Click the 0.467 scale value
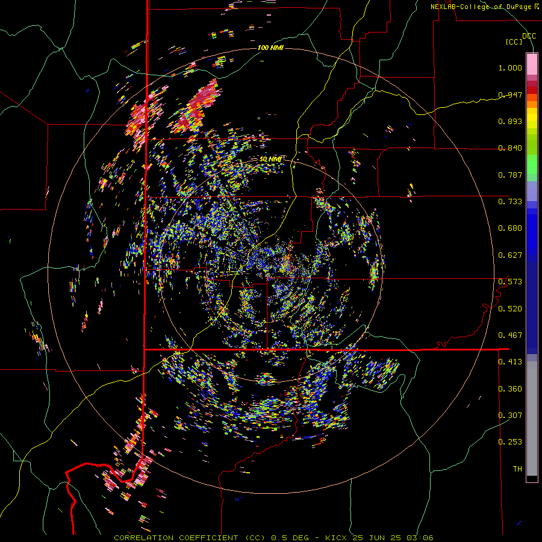 click(x=510, y=335)
